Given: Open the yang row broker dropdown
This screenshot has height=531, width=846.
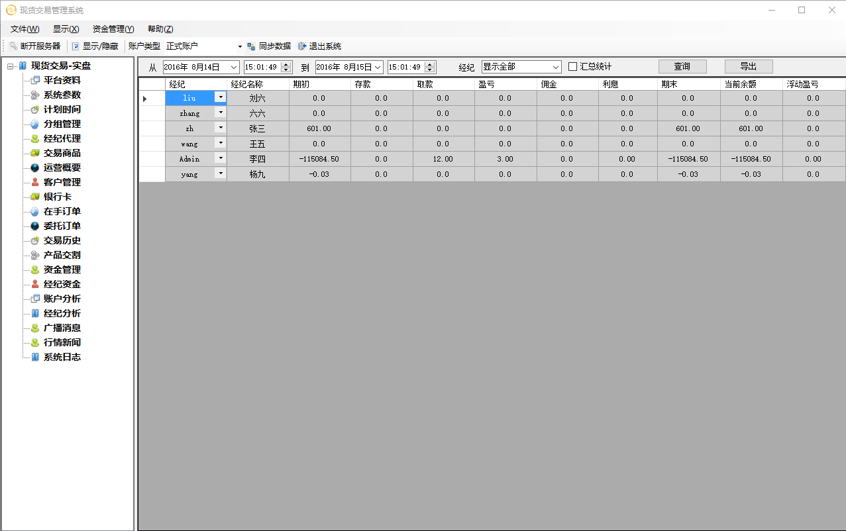Looking at the screenshot, I should tap(221, 173).
